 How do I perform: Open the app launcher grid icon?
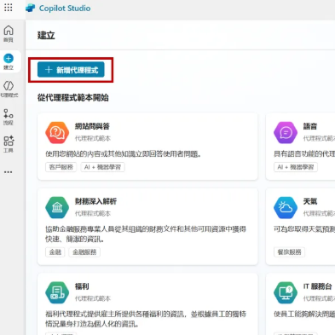point(9,8)
